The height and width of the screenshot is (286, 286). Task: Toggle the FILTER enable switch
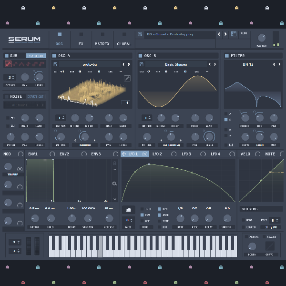coord(227,56)
